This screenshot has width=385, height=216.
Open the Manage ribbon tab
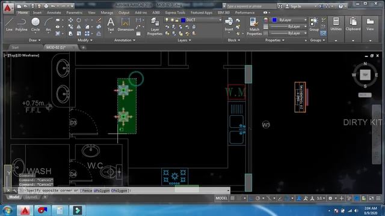[107, 13]
